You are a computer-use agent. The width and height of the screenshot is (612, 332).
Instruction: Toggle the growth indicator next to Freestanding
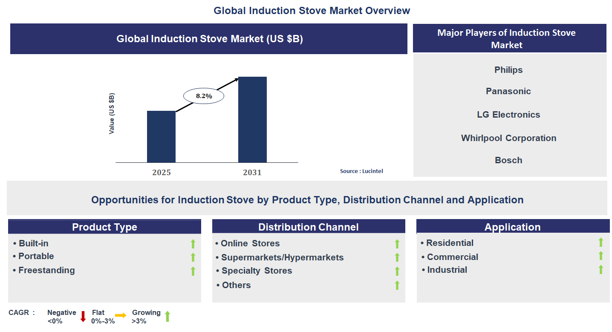click(x=193, y=271)
